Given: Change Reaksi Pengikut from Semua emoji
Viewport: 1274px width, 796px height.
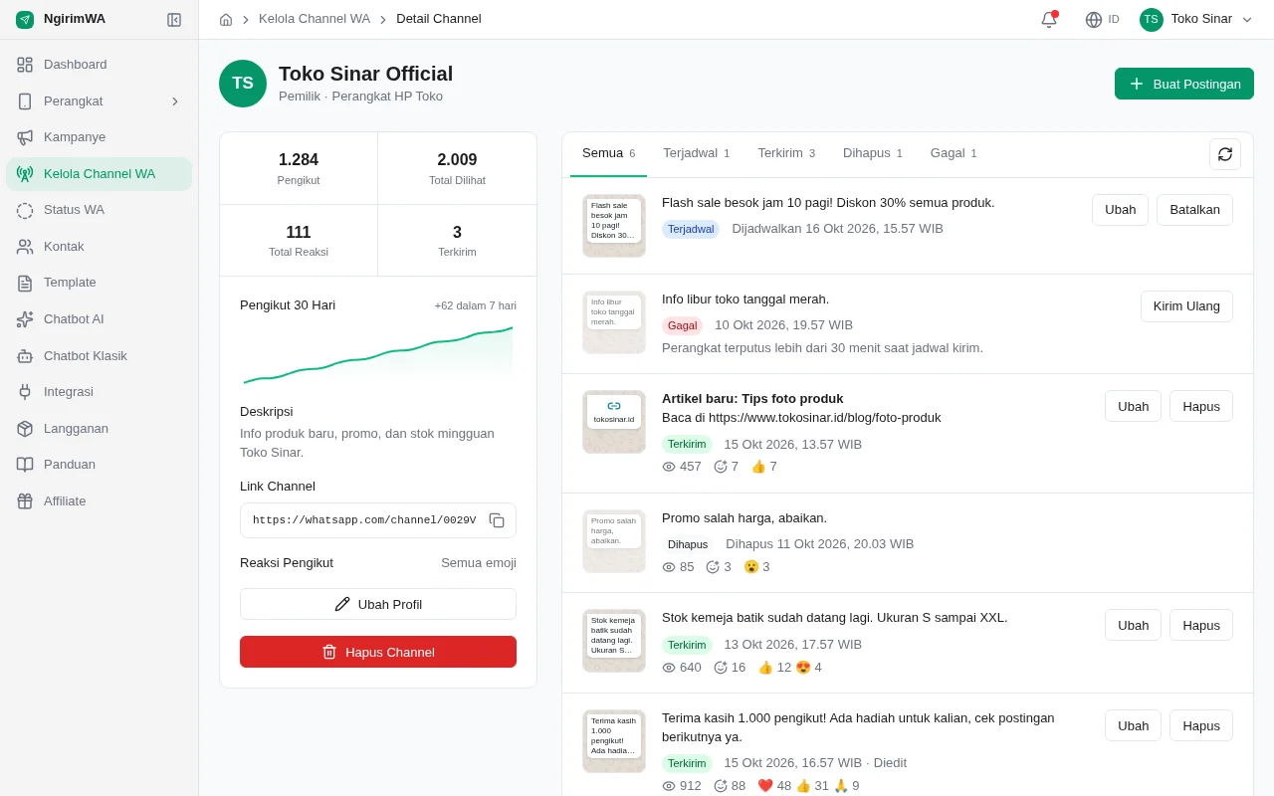Looking at the screenshot, I should [x=479, y=563].
